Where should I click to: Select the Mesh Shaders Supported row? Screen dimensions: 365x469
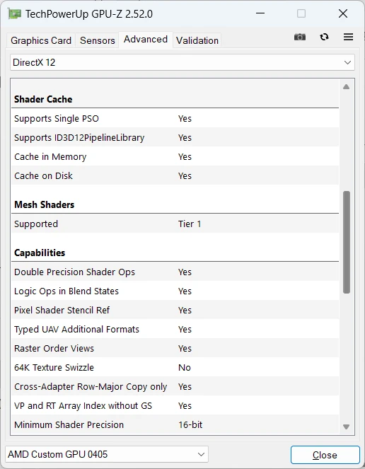pos(175,224)
